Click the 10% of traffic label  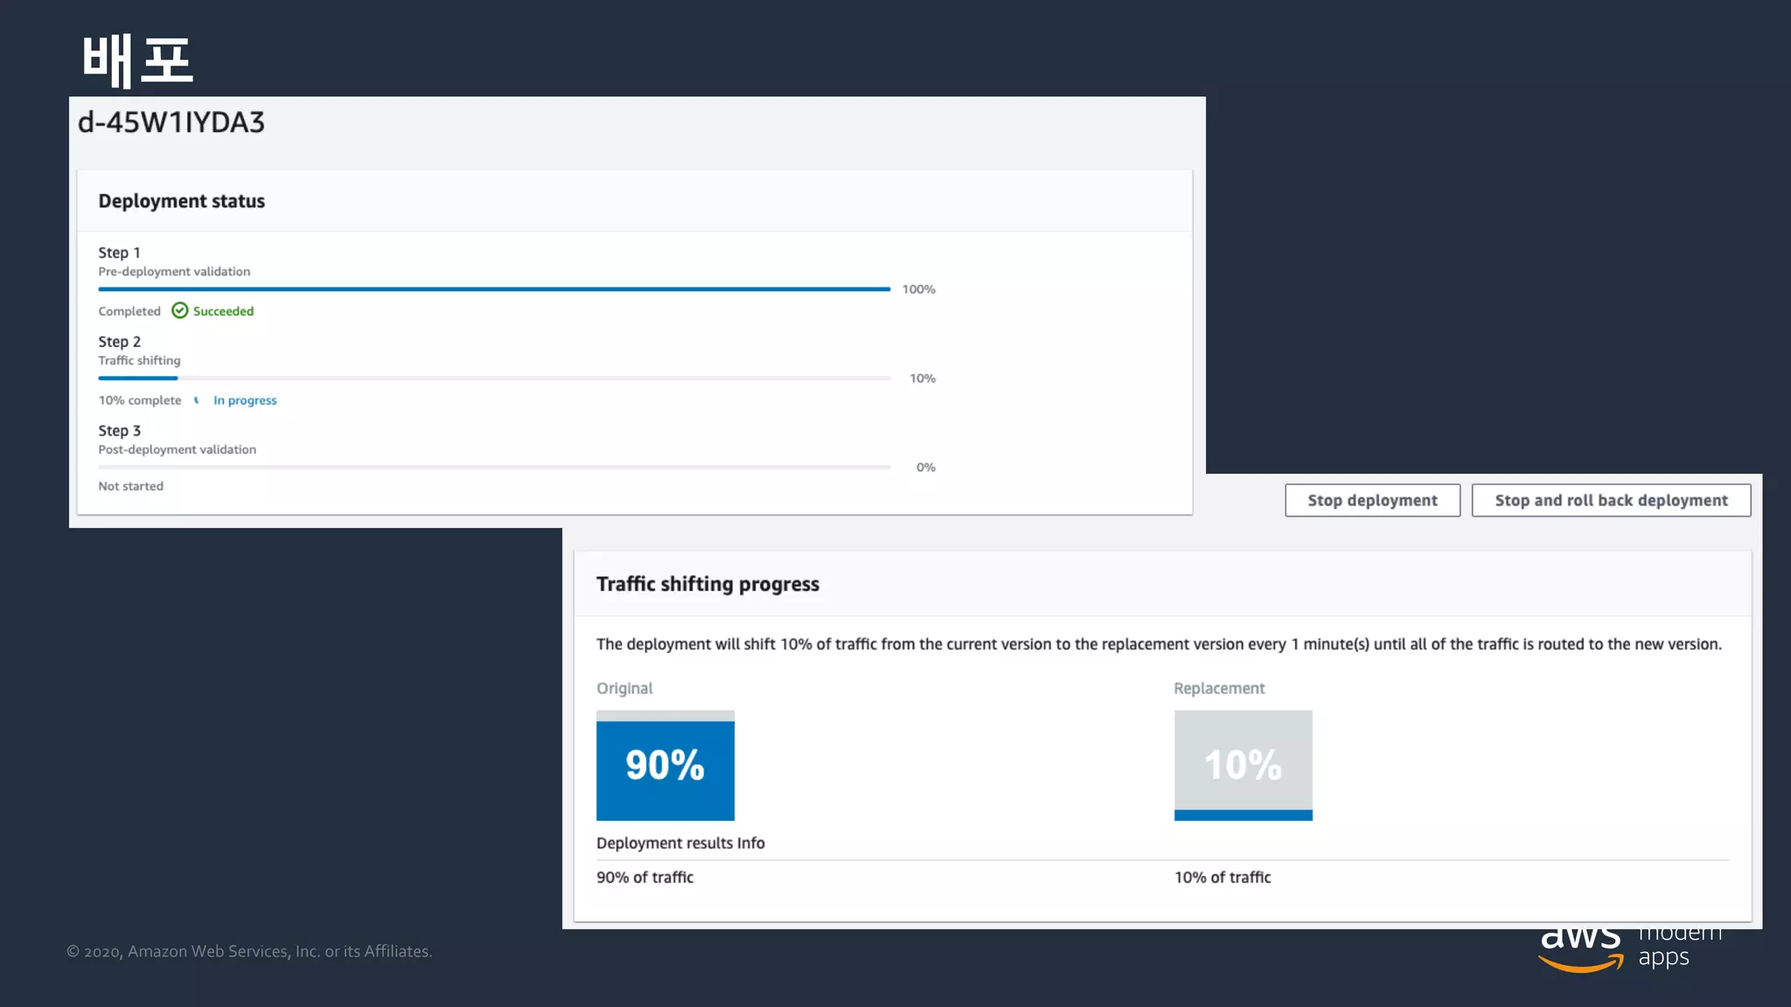1222,877
